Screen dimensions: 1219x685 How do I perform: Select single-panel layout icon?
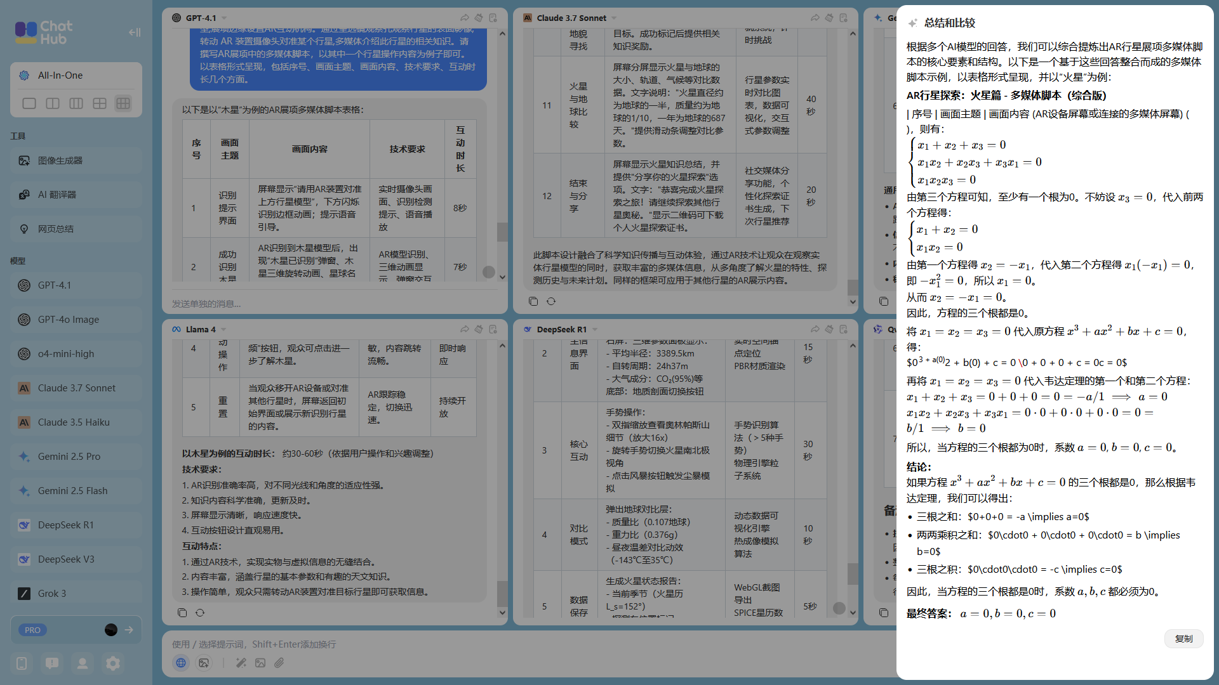[29, 103]
